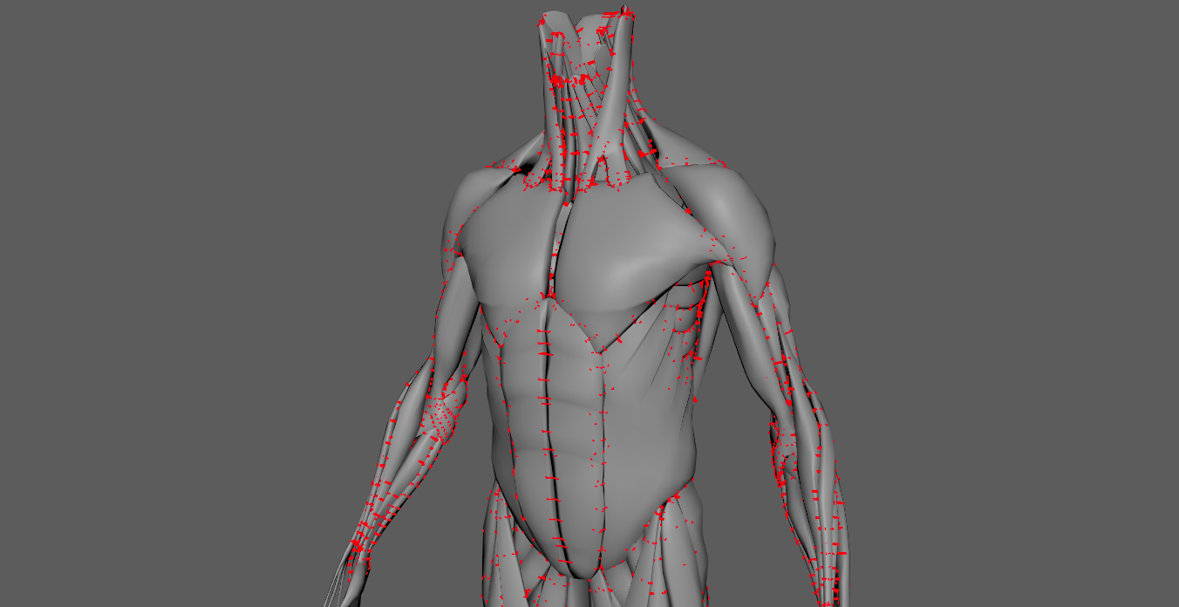This screenshot has width=1179, height=607.
Task: Click the neck muscles of the model
Action: click(583, 113)
